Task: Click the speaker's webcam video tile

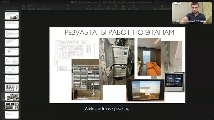Action: click(192, 13)
